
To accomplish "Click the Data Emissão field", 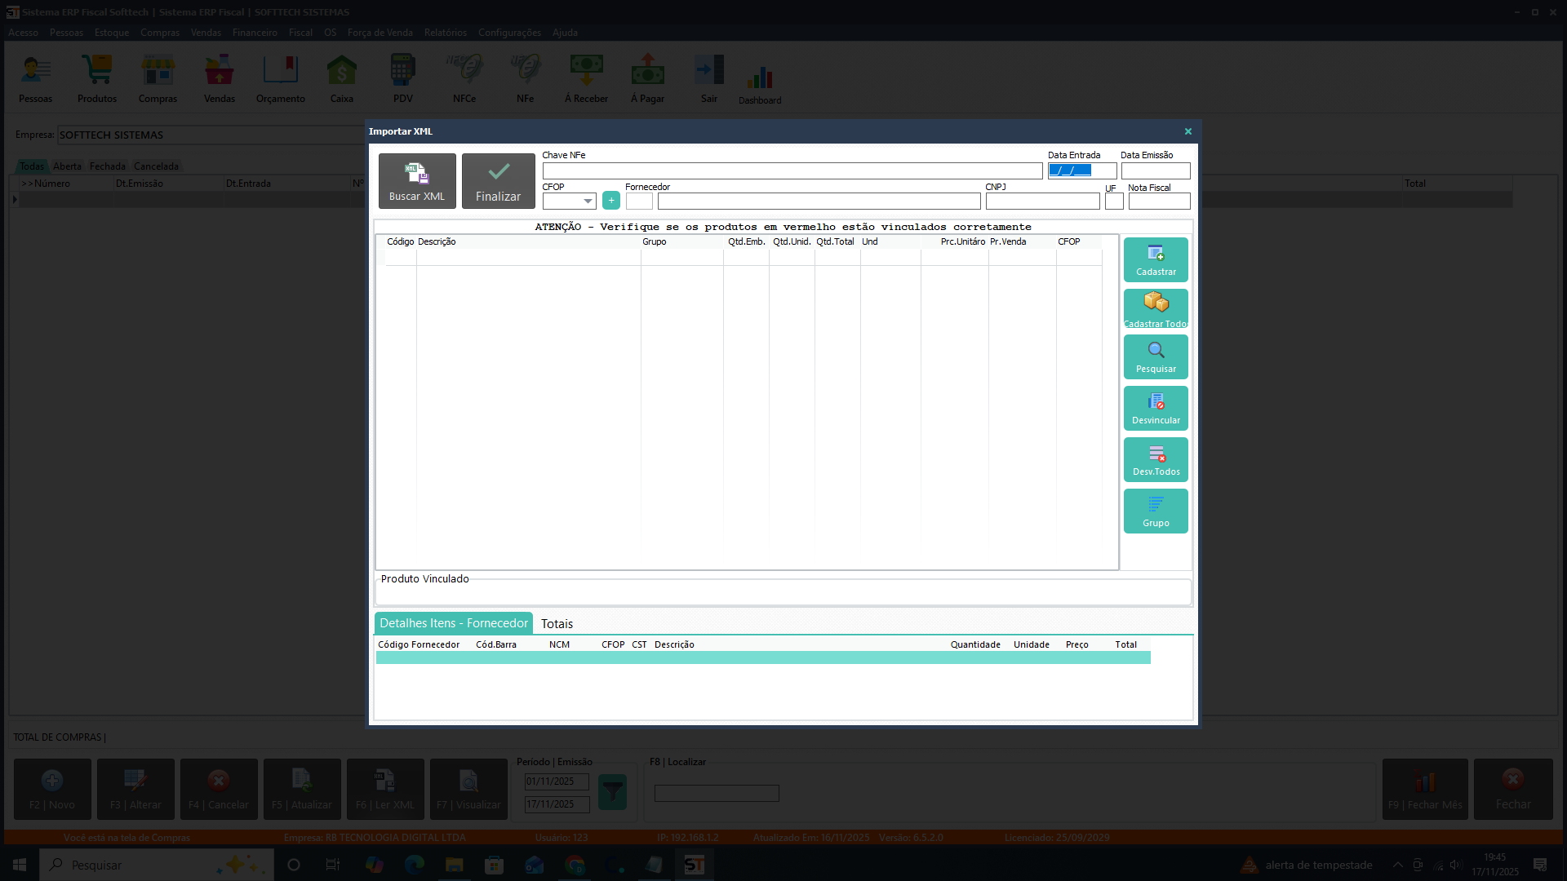I will tap(1155, 171).
